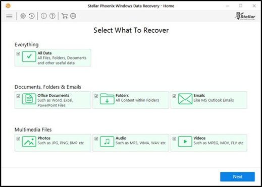This screenshot has height=187, width=262.
Task: Click the 'Everything' section heading
Action: [x=27, y=45]
